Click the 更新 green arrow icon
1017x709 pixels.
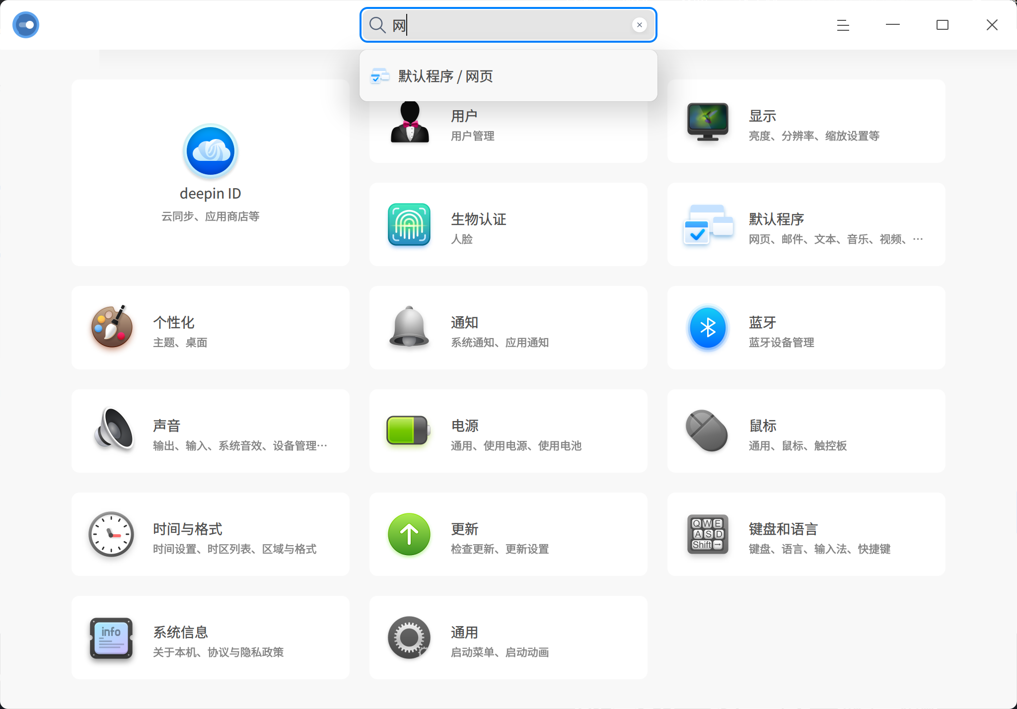tap(409, 534)
